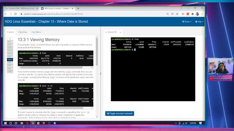Go to section 13.1 in the sidebar
The height and width of the screenshot is (131, 234).
click(10, 42)
